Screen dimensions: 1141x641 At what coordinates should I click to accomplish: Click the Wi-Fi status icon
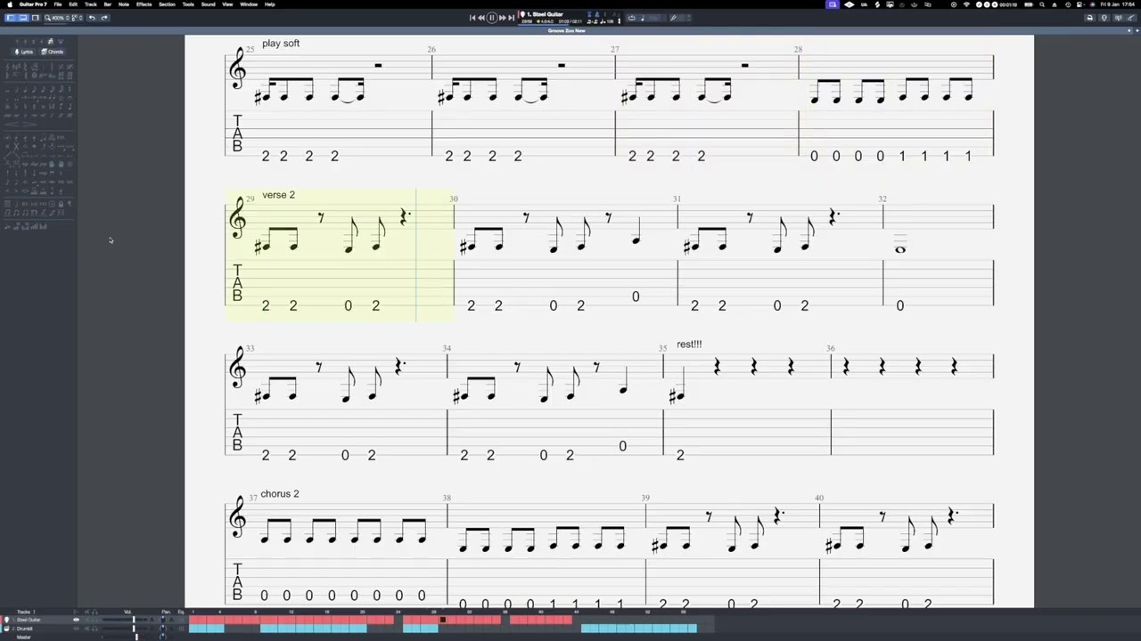point(966,4)
